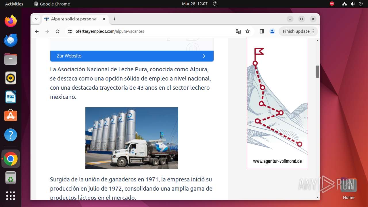Open the agentur-vollmond.de sidebar ad

(x=277, y=104)
